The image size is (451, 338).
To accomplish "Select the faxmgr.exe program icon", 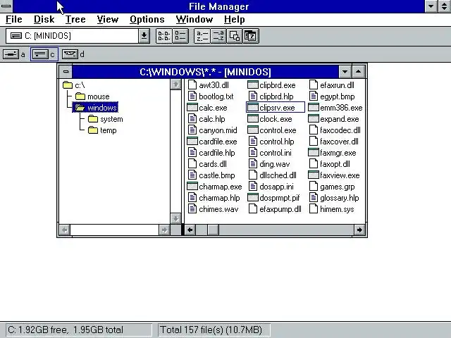I will [x=314, y=152].
